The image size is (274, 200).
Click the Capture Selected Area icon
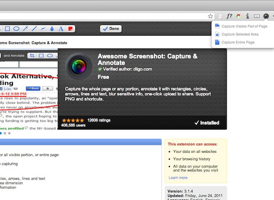pyautogui.click(x=217, y=34)
